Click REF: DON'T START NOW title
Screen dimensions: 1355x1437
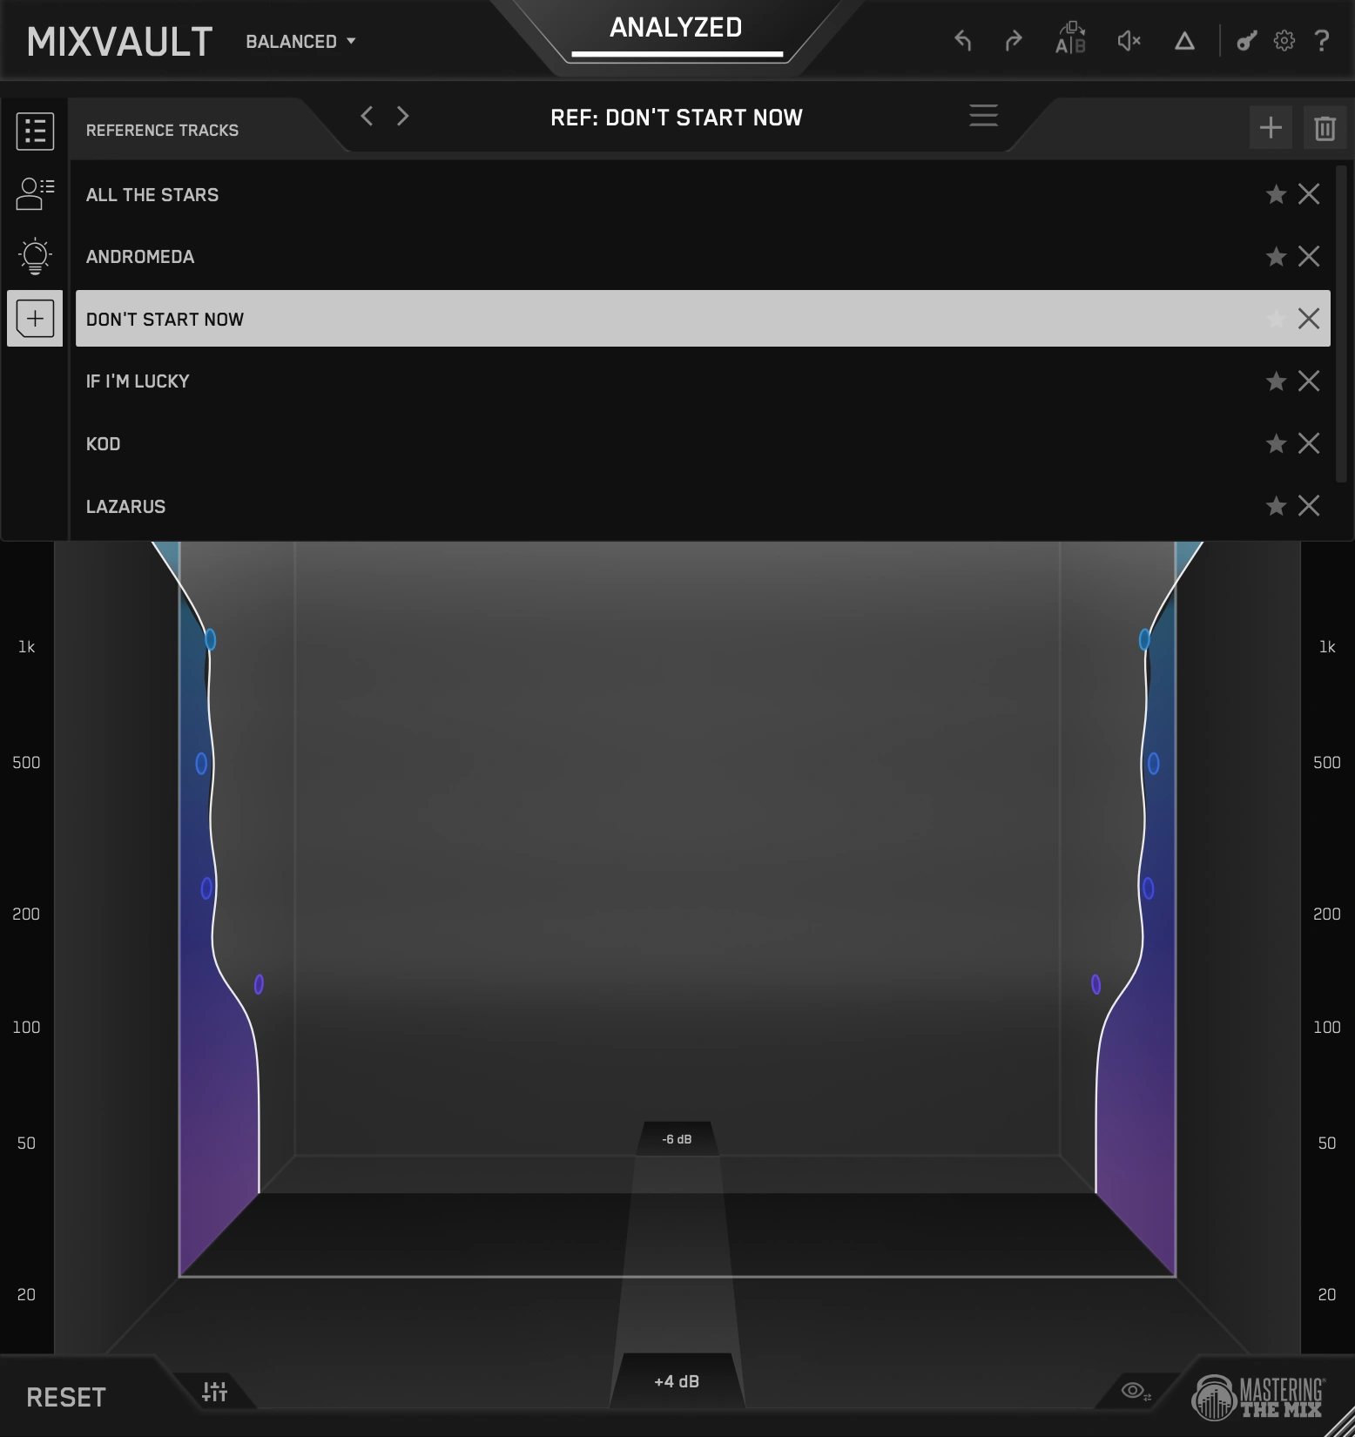[x=677, y=118]
